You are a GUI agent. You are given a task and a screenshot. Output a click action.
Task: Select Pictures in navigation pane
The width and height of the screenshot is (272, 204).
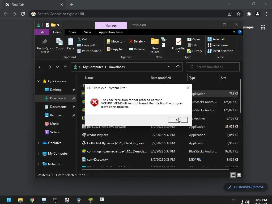56,115
